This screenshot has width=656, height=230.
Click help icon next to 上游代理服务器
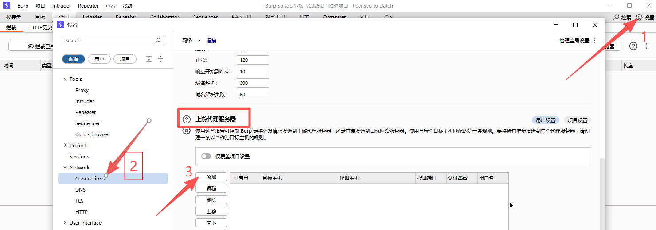(x=187, y=119)
